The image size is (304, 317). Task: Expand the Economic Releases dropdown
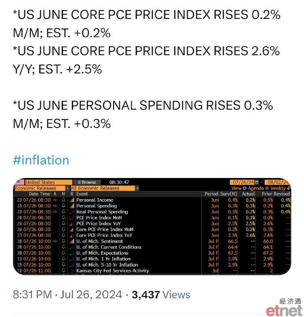tap(68, 188)
